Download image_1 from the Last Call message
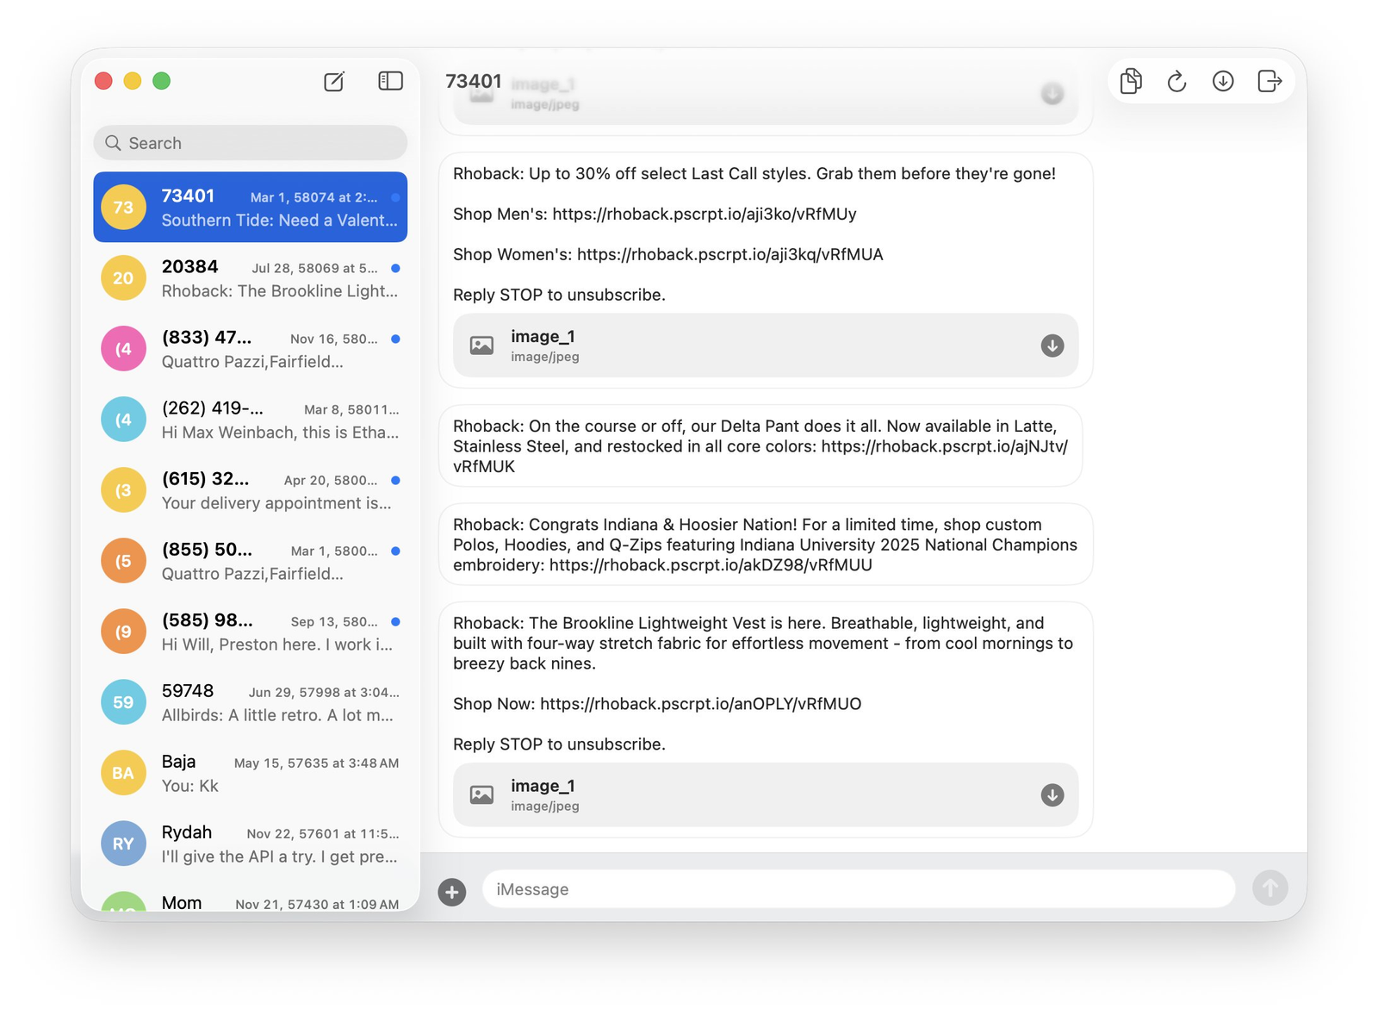Viewport: 1378px width, 1015px height. [x=1052, y=346]
